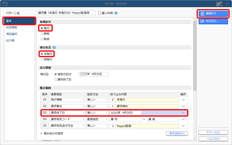Open the 利用情報 settings page

pos(12,28)
